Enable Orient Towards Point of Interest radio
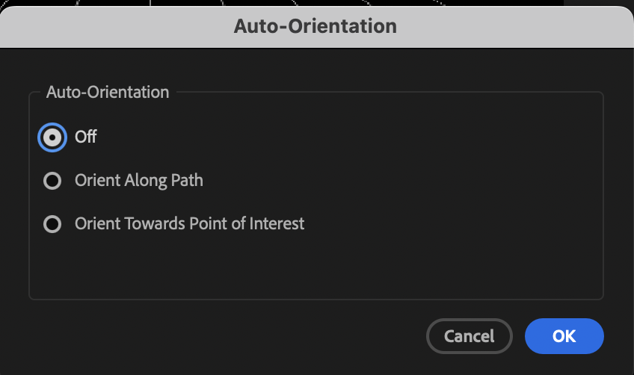This screenshot has height=375, width=634. [x=52, y=224]
